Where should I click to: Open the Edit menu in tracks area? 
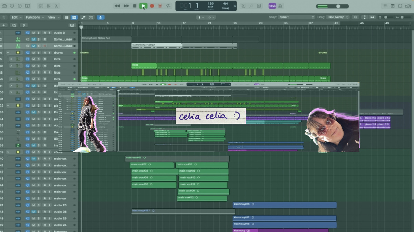16,17
